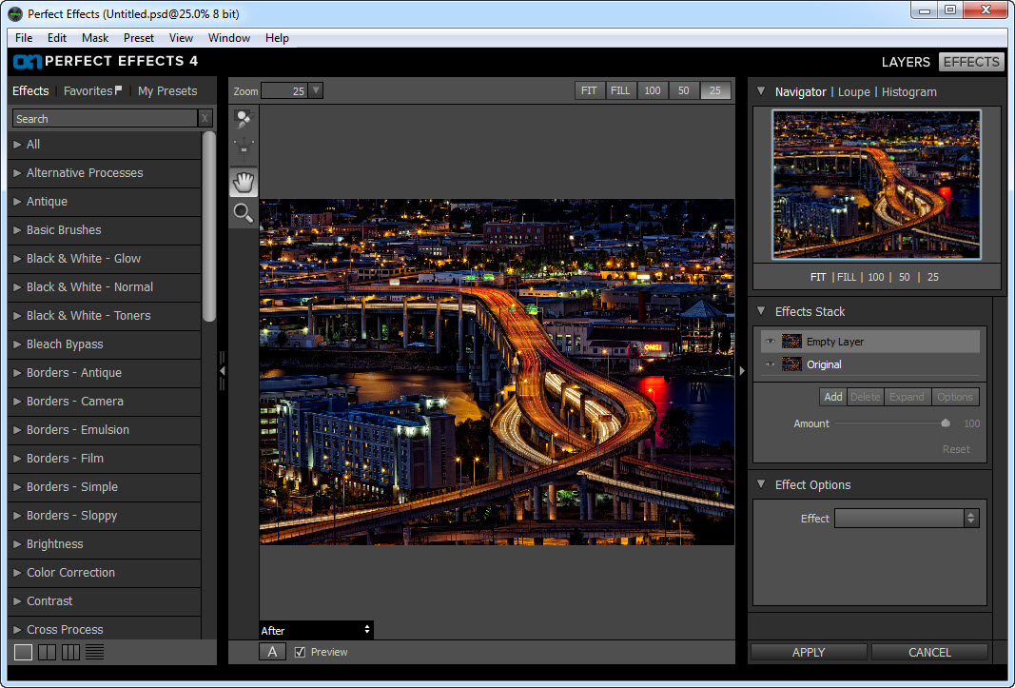Select the Masking Bug tool
The image size is (1015, 688).
(244, 149)
